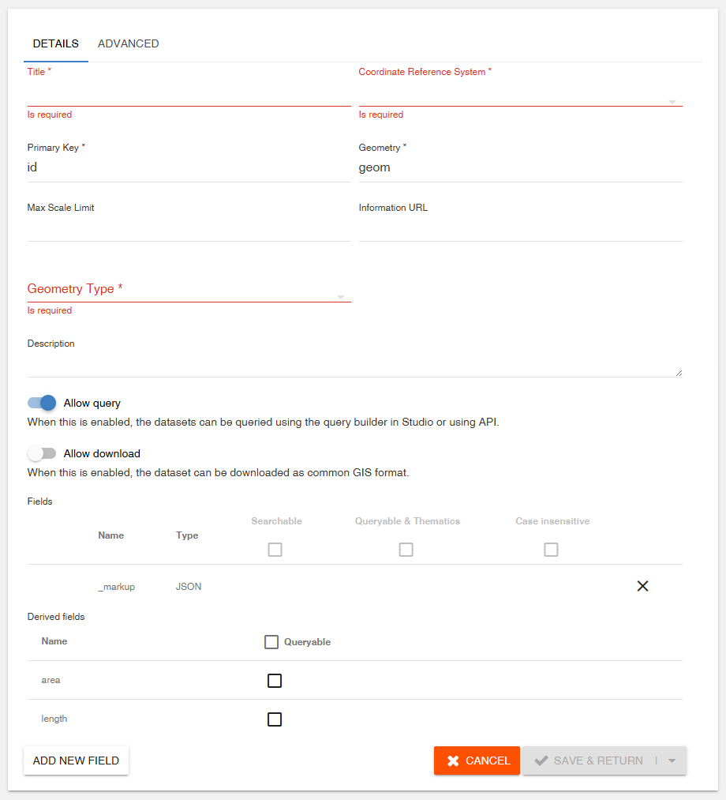Remove the _markup field via its X icon
Screen dimensions: 726x800
coord(642,586)
